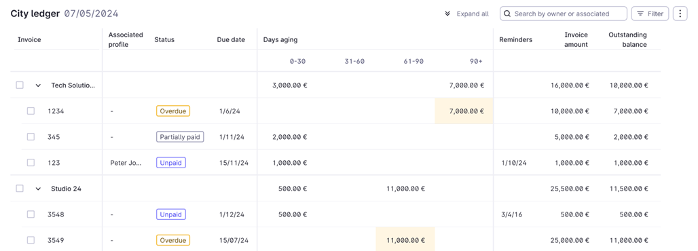Click the double-chevron Expand all icon
This screenshot has width=698, height=251.
(448, 14)
